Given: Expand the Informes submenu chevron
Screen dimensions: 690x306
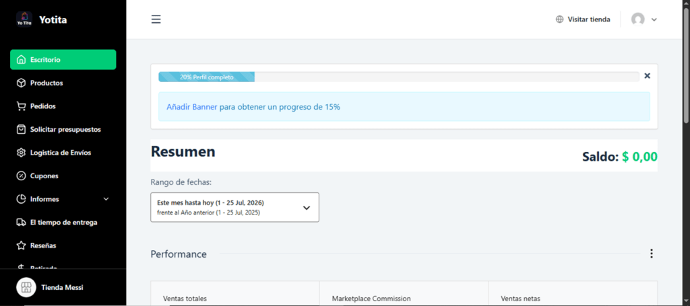Looking at the screenshot, I should point(106,199).
